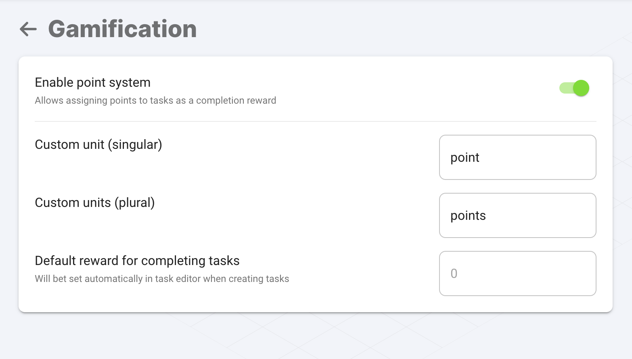Click the 'Enable point system' label

coord(92,82)
